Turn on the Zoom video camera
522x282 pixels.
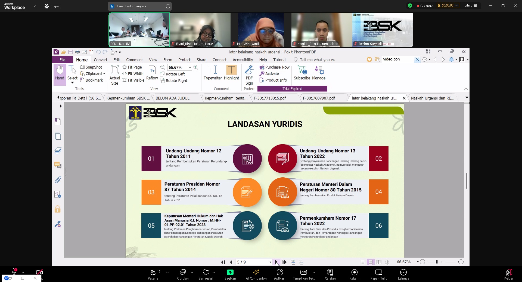click(39, 272)
